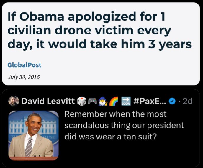Click the July 30, 2016 date

[24, 77]
